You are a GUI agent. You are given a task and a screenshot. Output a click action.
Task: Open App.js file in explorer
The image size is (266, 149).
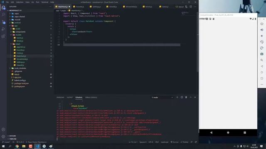click(x=17, y=74)
